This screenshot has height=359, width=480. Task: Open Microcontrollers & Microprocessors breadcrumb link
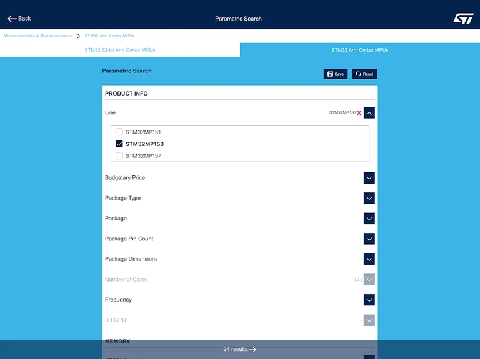click(x=37, y=36)
